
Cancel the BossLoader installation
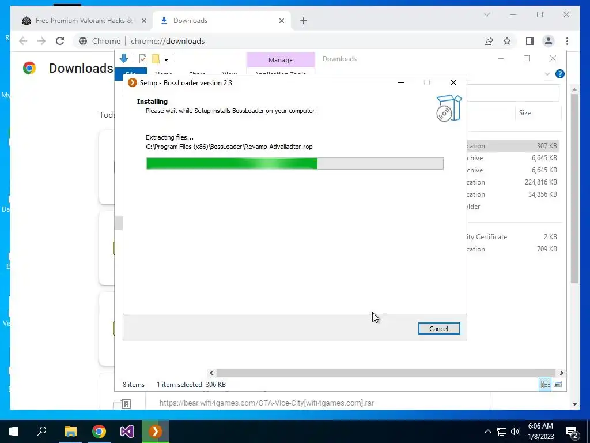tap(438, 328)
